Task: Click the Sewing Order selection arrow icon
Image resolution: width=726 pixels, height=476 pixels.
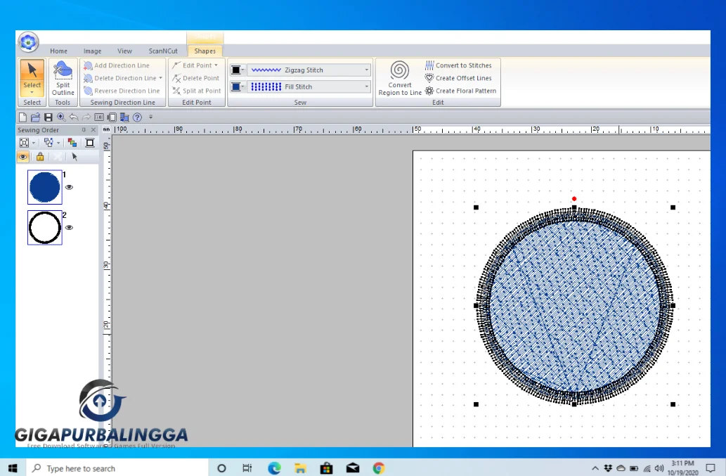Action: coord(74,157)
